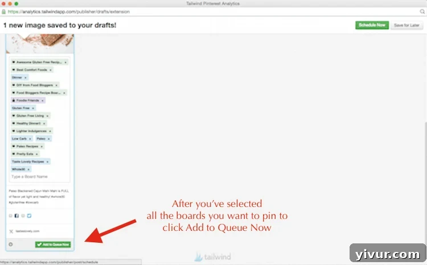The image size is (427, 265).
Task: Click the Best Comfort Foods tag label
Action: coord(31,70)
